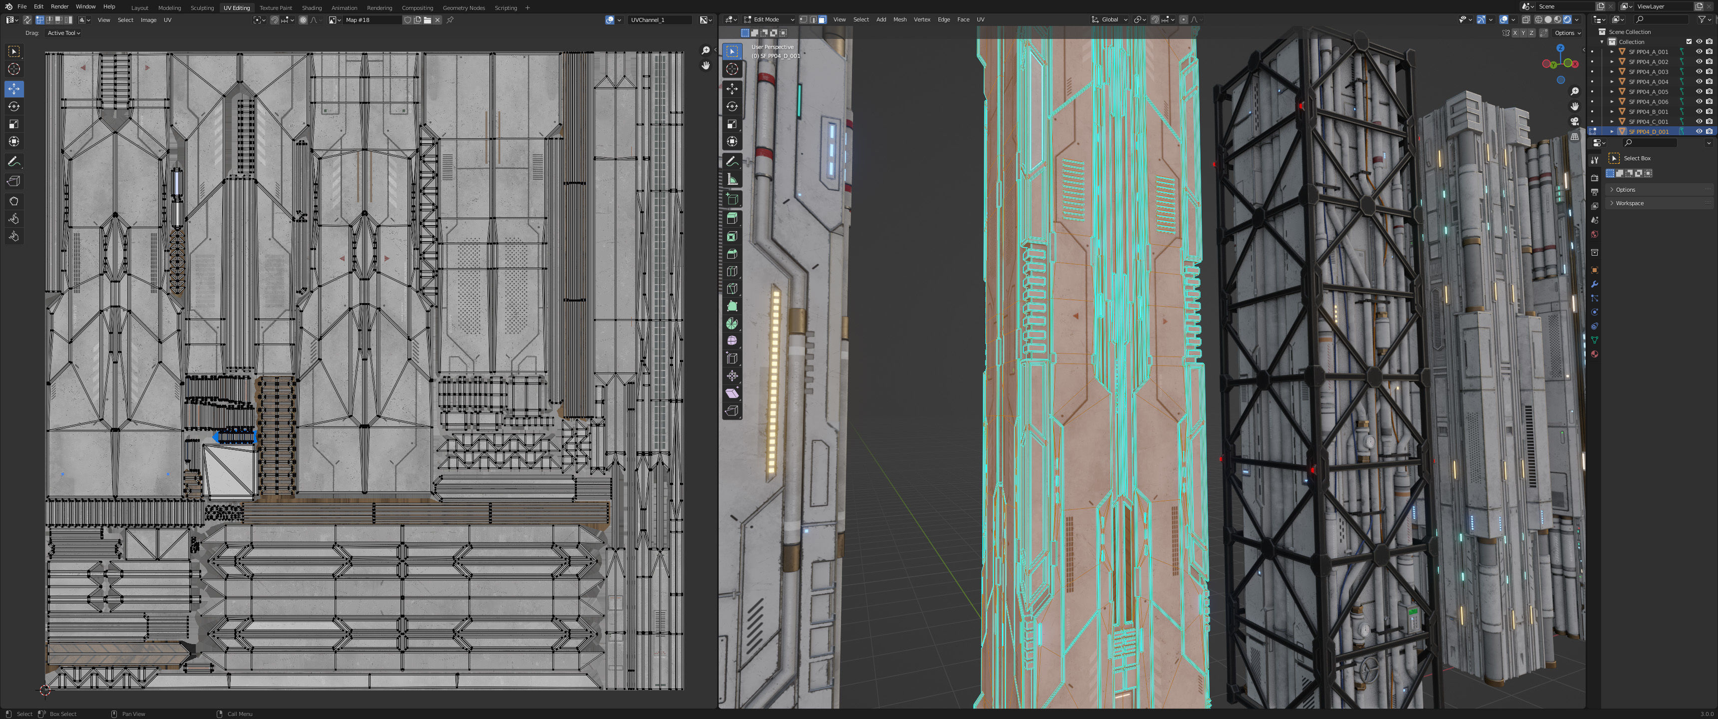The image size is (1718, 719).
Task: Select the Rip Region tool in 3D viewport
Action: click(x=732, y=411)
